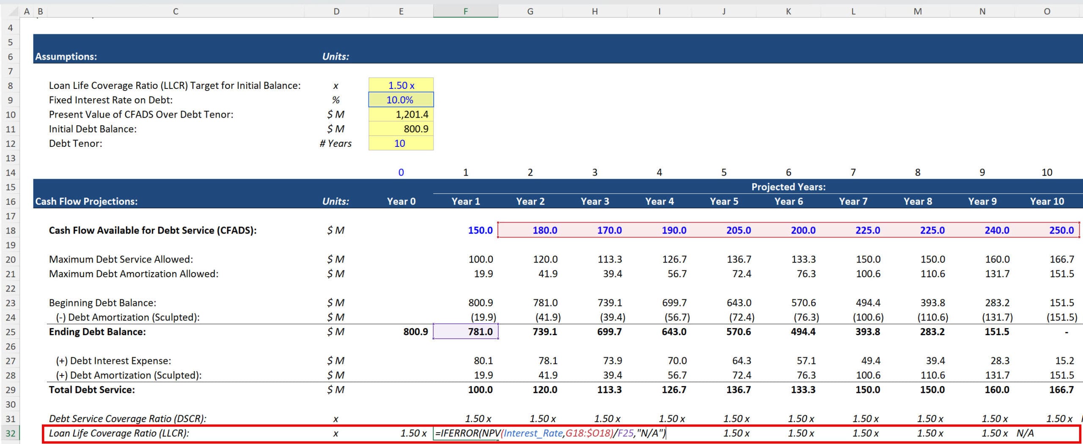The width and height of the screenshot is (1083, 444).
Task: Select column F by clicking its header
Action: [465, 11]
